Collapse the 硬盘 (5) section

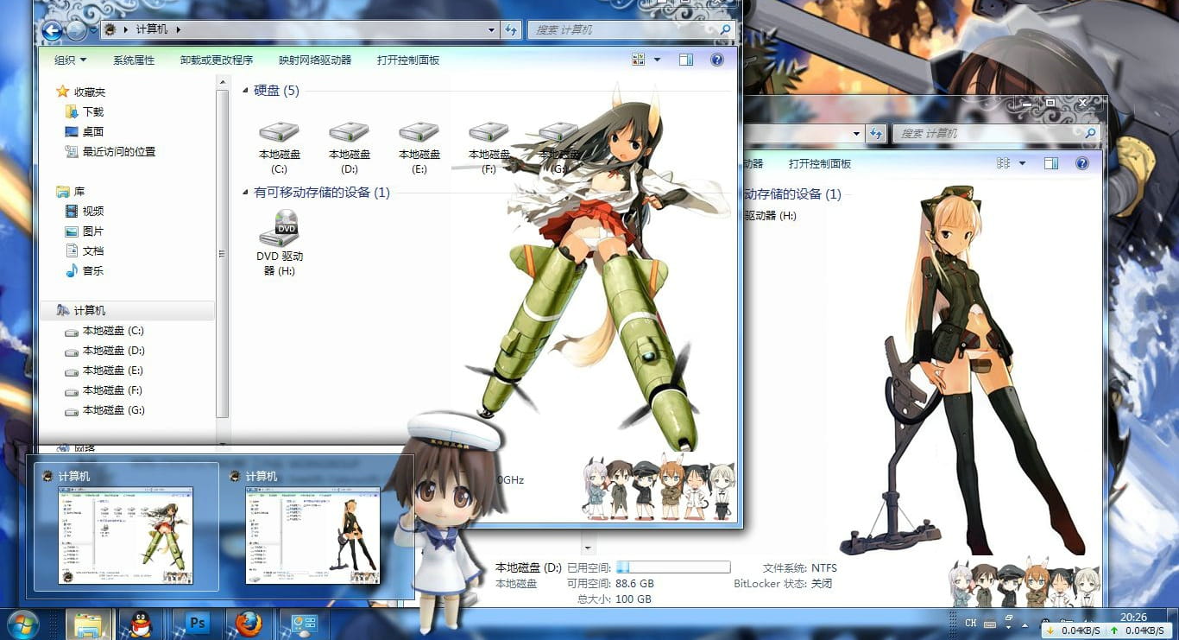point(246,91)
